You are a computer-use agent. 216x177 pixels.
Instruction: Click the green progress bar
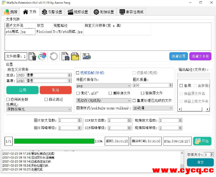click(54, 141)
